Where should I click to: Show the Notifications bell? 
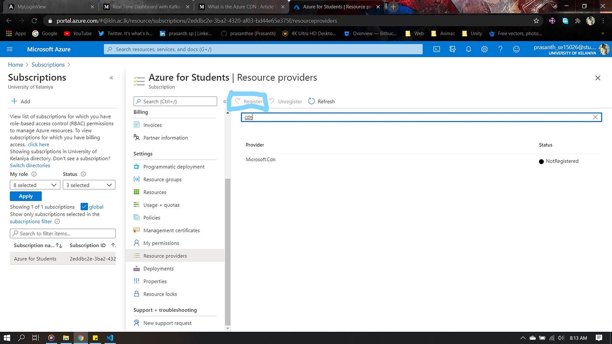coord(469,49)
